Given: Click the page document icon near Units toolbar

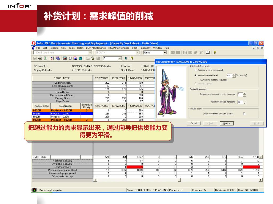Looking at the screenshot, I should pyautogui.click(x=208, y=52).
